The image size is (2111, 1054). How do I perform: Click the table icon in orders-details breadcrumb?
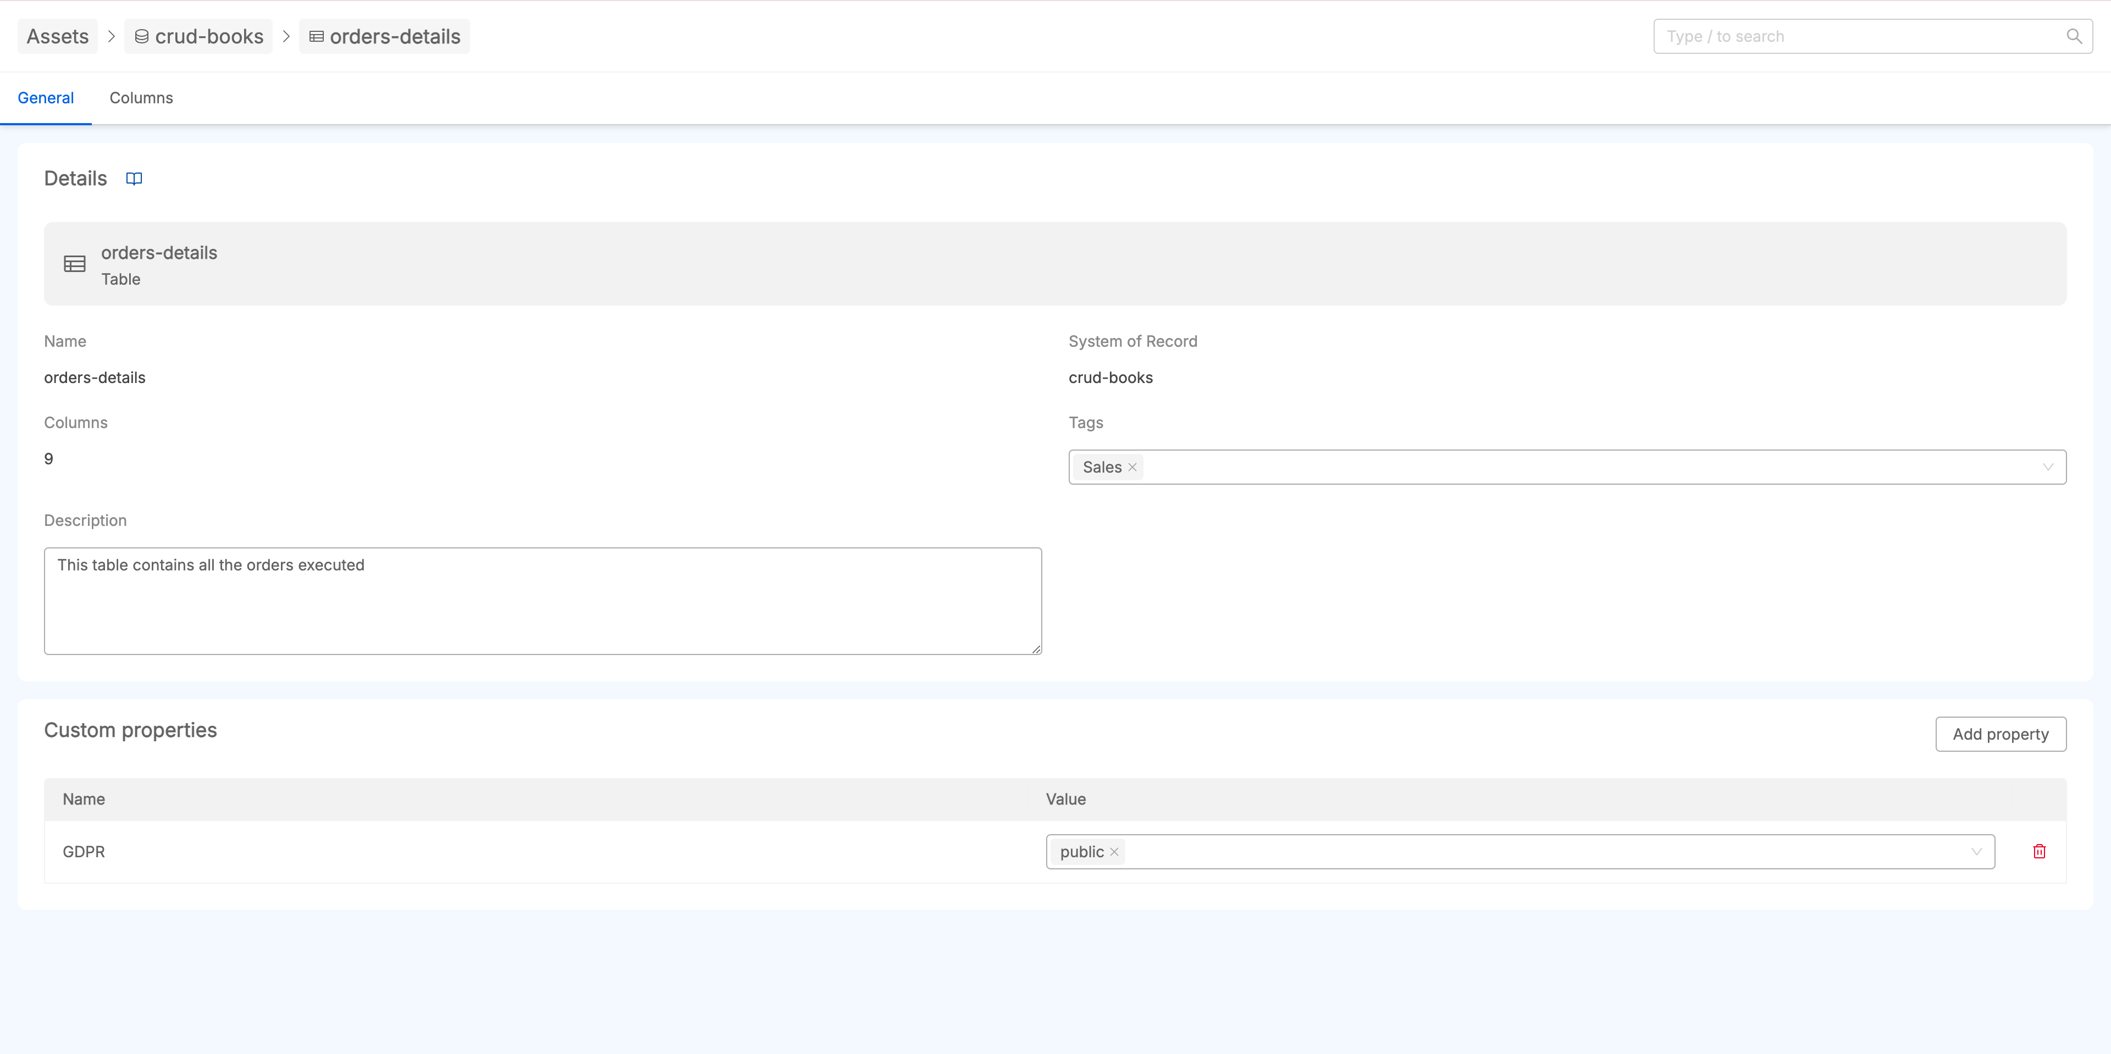316,36
